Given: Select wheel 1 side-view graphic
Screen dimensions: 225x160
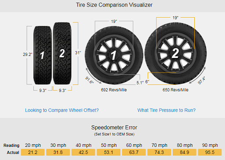Looking at the screenshot, I should (114, 55).
